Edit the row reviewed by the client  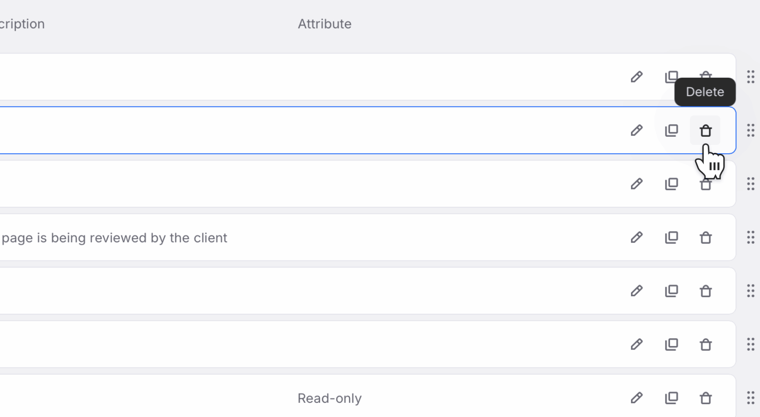[637, 237]
